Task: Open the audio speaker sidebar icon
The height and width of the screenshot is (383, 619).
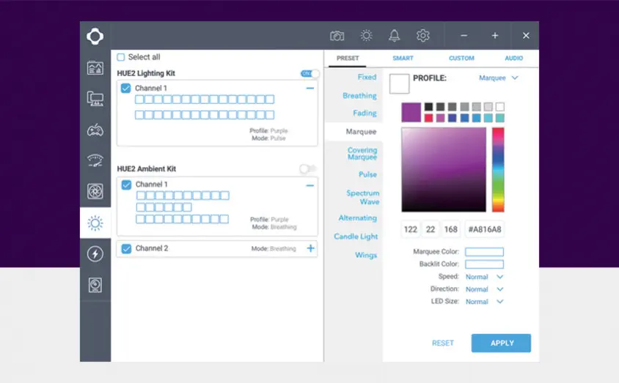Action: tap(95, 285)
